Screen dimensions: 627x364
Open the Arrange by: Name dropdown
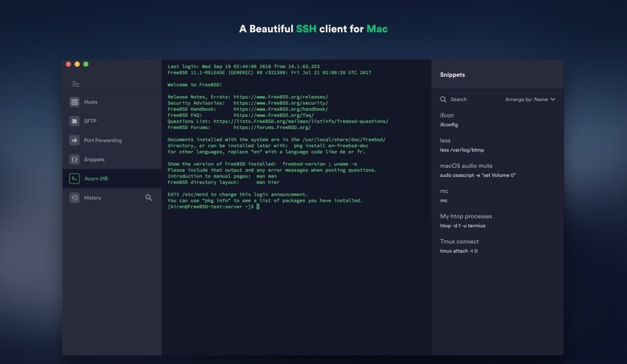tap(526, 100)
